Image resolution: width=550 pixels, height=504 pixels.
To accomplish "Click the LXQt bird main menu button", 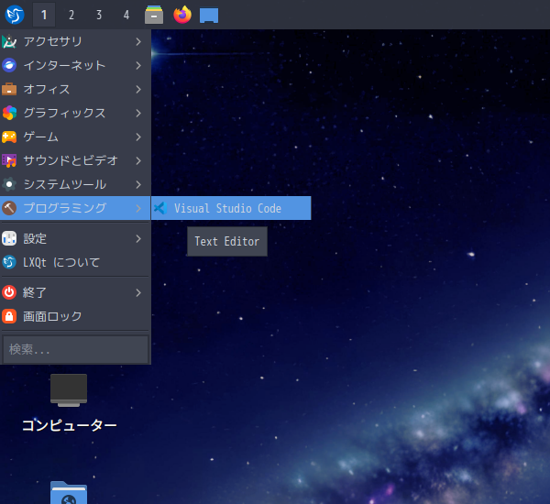I will (15, 15).
